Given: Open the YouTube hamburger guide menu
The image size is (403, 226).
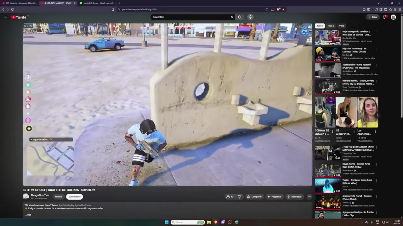Looking at the screenshot, I should tap(6, 17).
